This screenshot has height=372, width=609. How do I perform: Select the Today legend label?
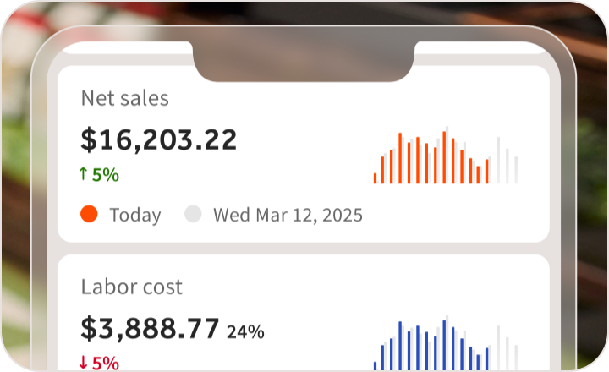coord(135,215)
